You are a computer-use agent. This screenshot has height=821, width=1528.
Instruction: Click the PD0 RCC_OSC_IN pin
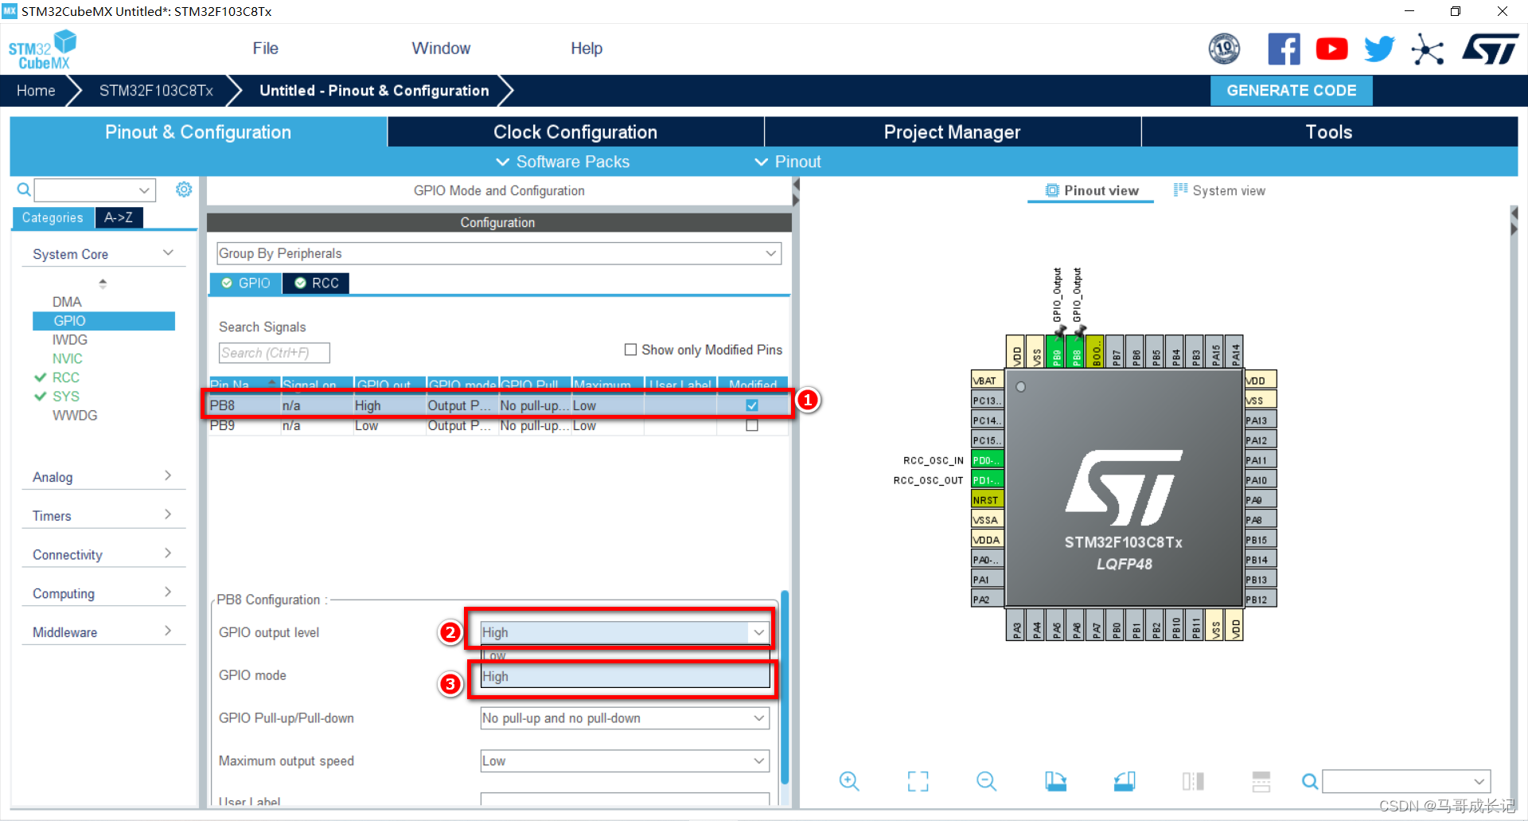pos(987,460)
